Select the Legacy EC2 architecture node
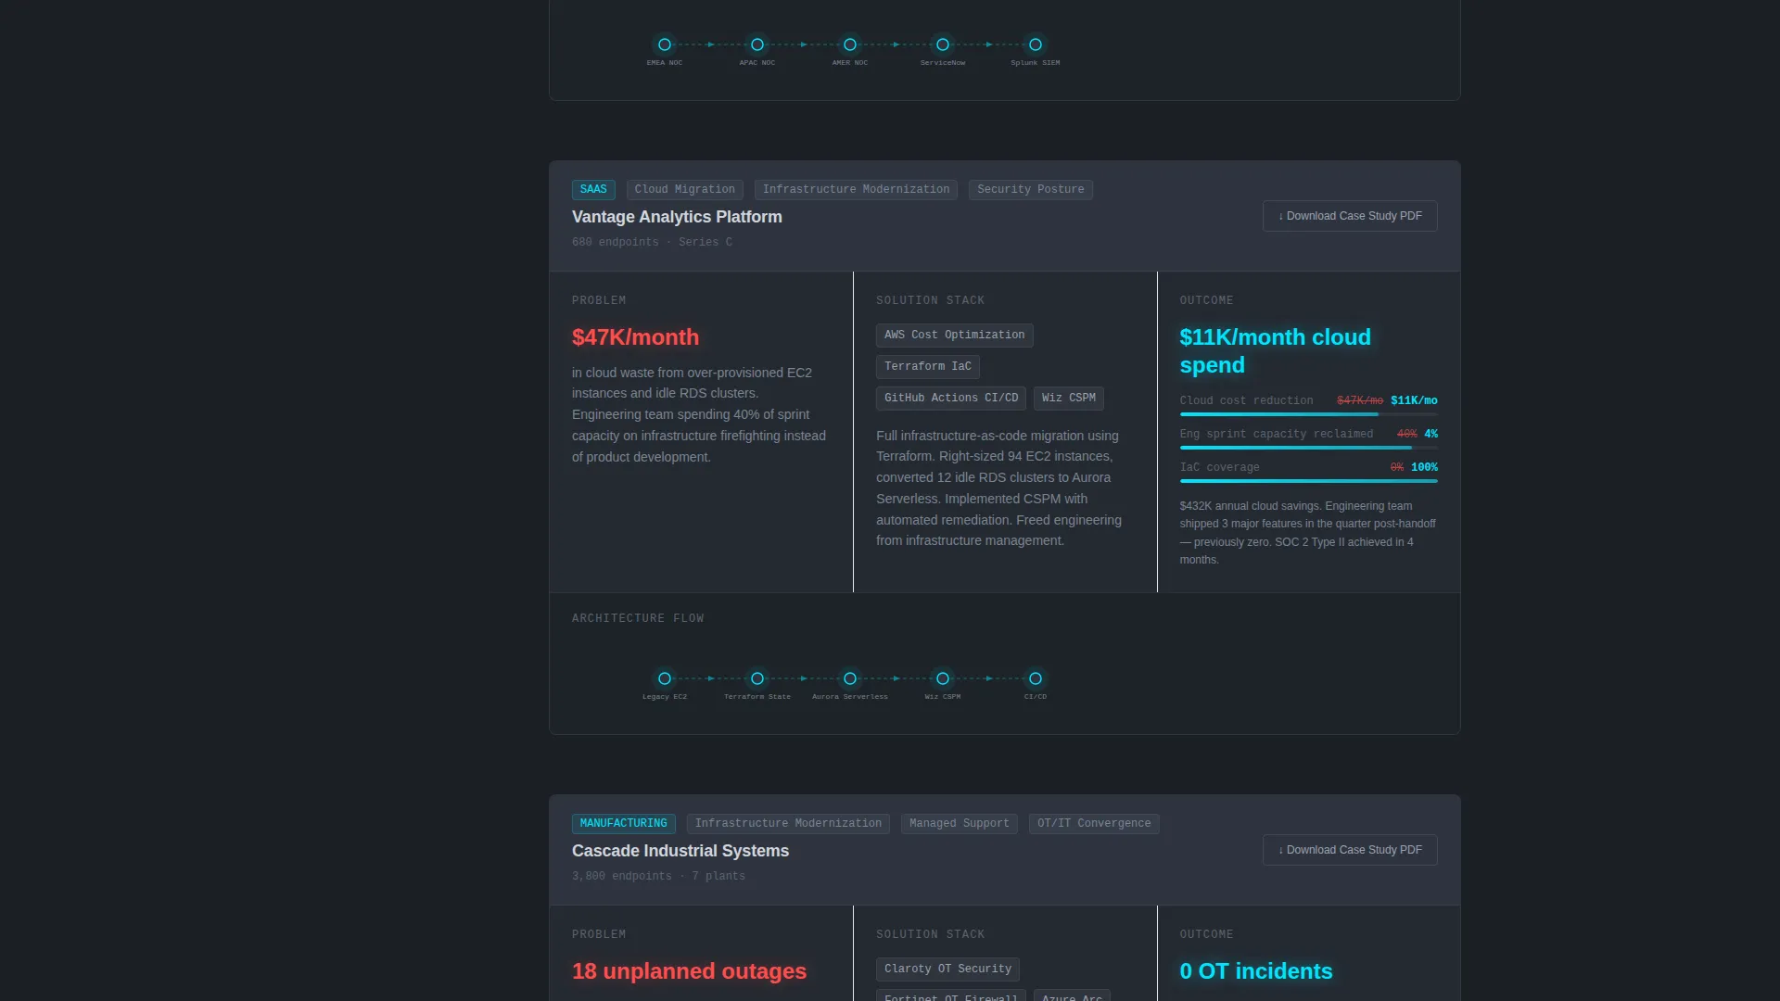 (x=665, y=678)
